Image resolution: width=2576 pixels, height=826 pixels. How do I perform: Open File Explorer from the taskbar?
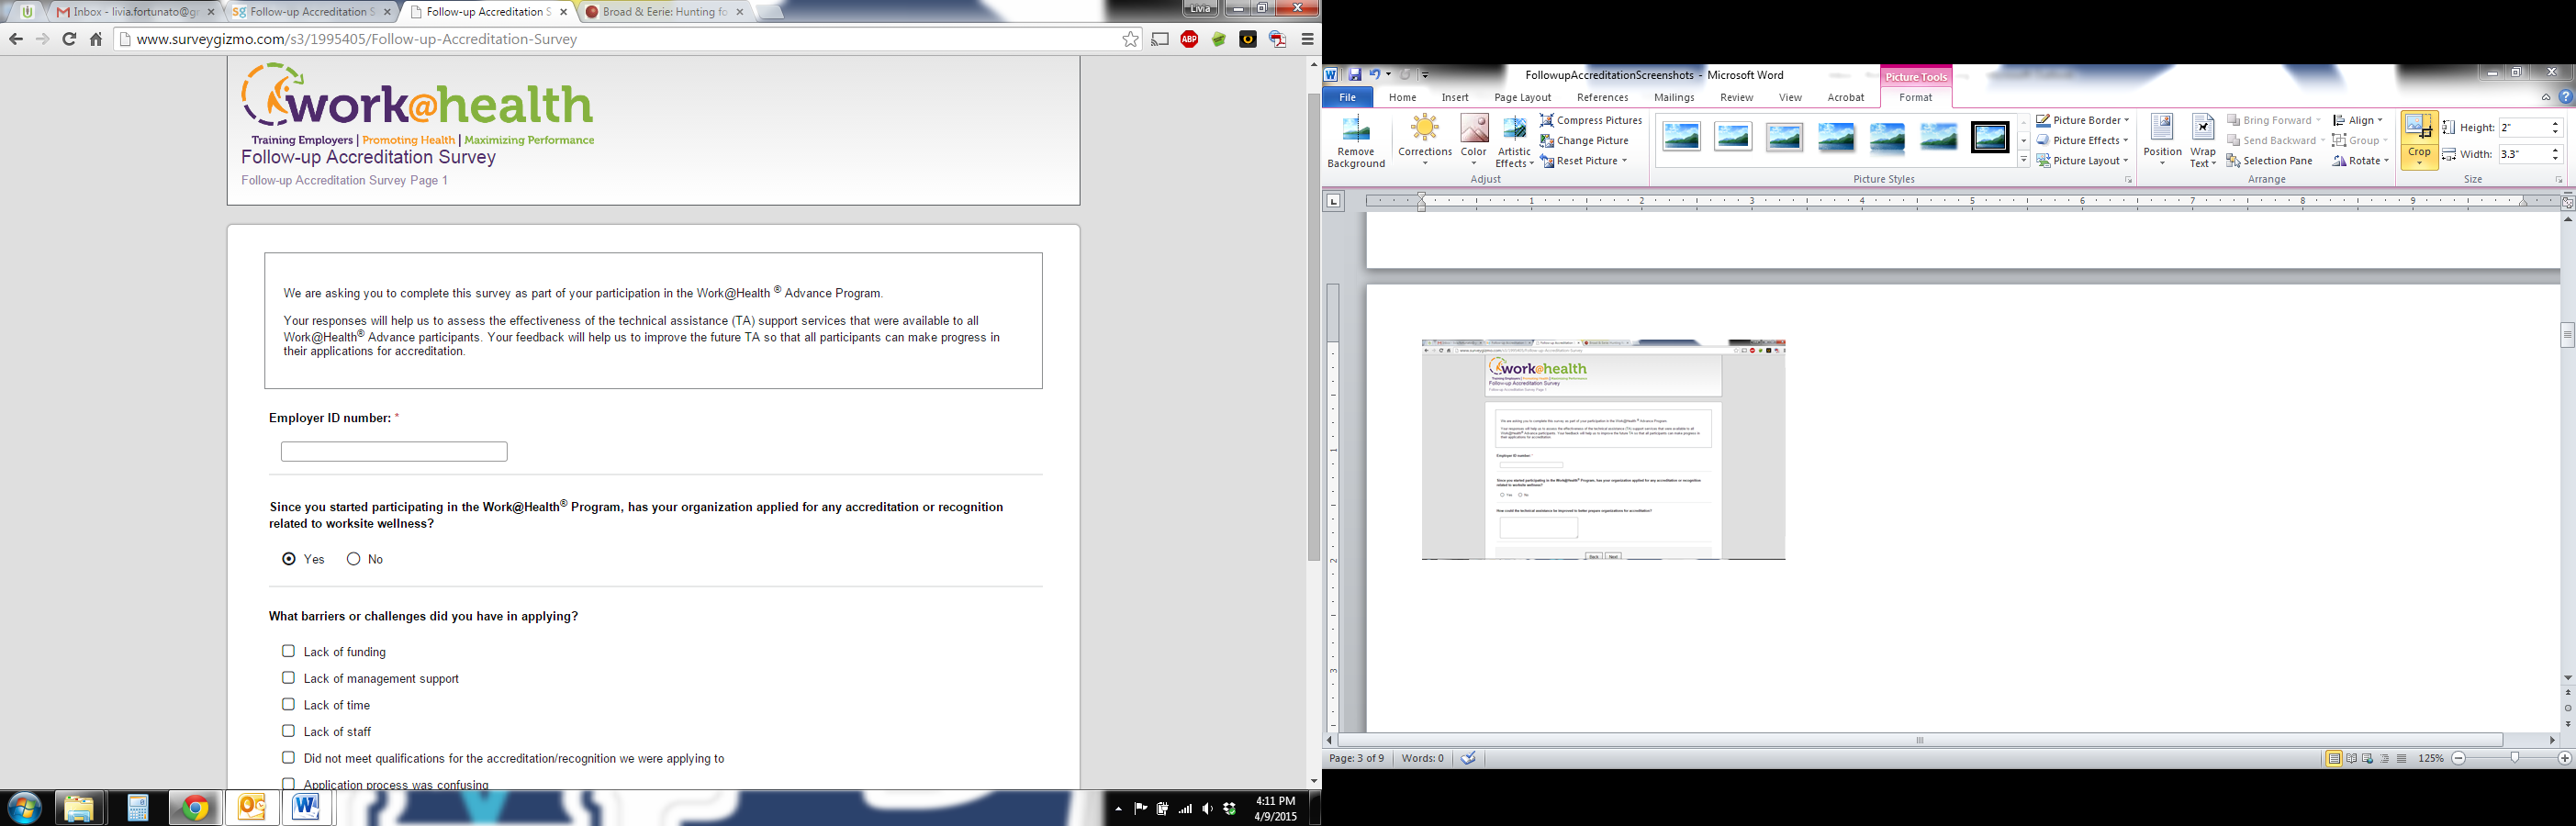(x=79, y=808)
